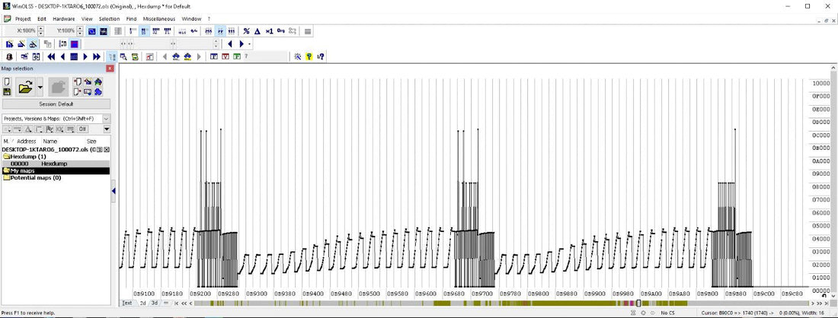This screenshot has width=838, height=318.
Task: Increase the Y zoom percentage with the up stepper
Action: pyautogui.click(x=80, y=28)
